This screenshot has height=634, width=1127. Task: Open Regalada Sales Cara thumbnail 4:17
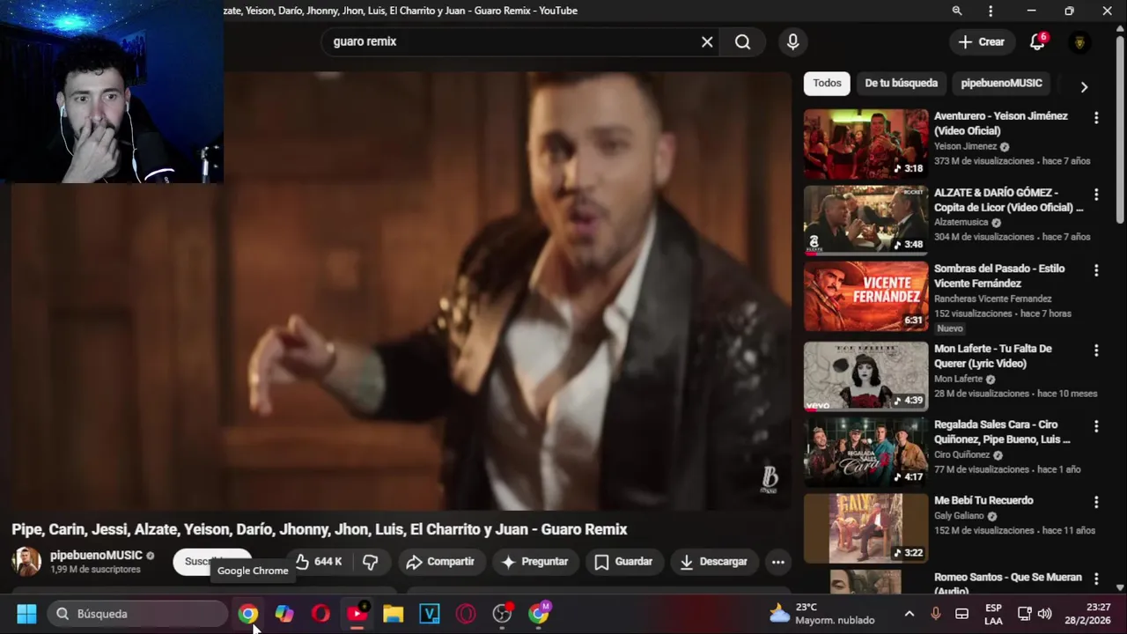866,453
